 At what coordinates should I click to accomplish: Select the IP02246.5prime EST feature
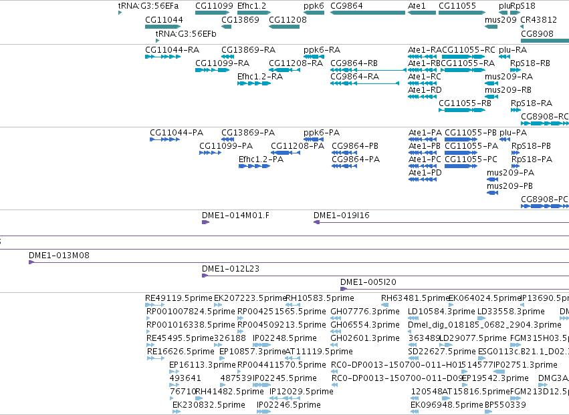[264, 412]
